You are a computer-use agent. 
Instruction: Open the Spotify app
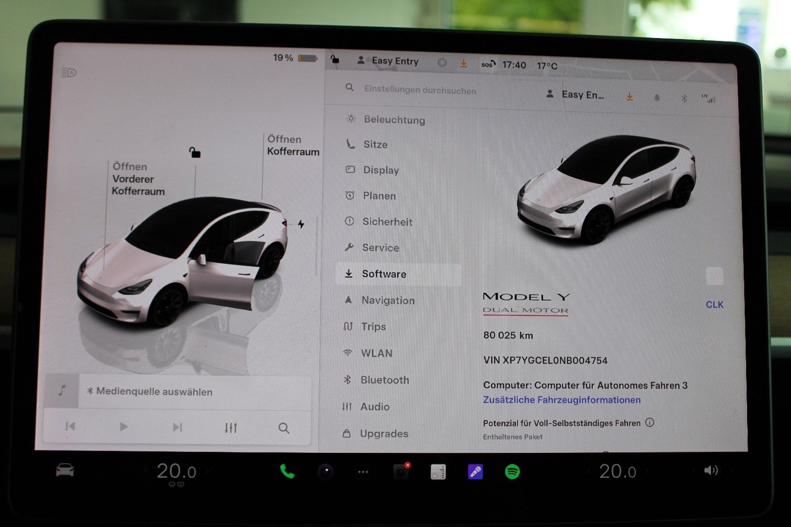click(513, 472)
